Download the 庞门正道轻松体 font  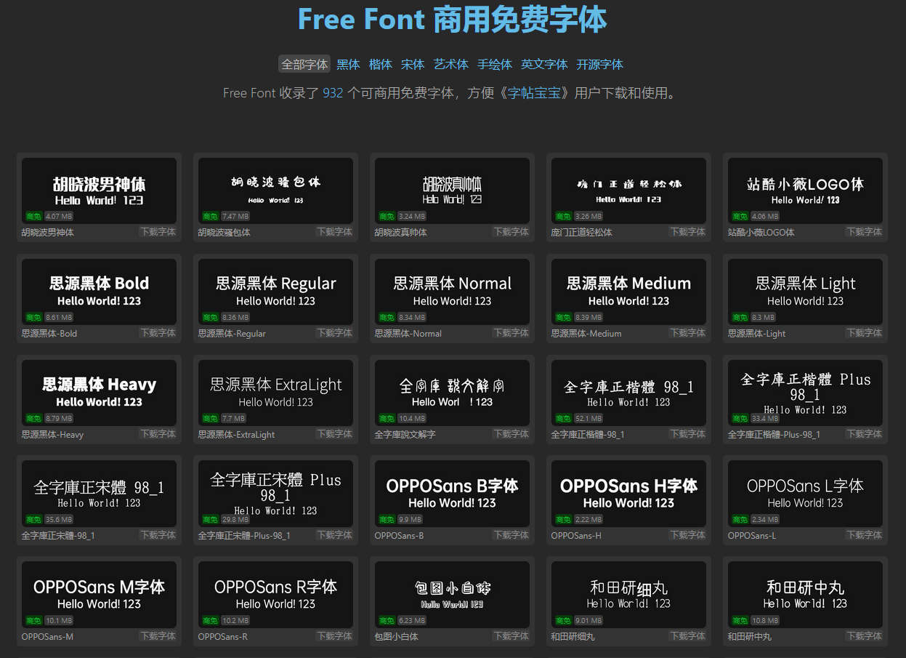(687, 232)
